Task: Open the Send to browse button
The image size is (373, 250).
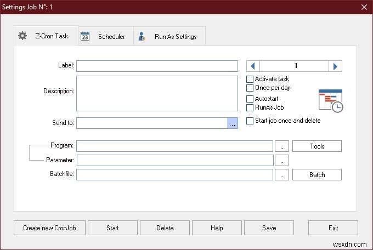Action: click(x=233, y=123)
